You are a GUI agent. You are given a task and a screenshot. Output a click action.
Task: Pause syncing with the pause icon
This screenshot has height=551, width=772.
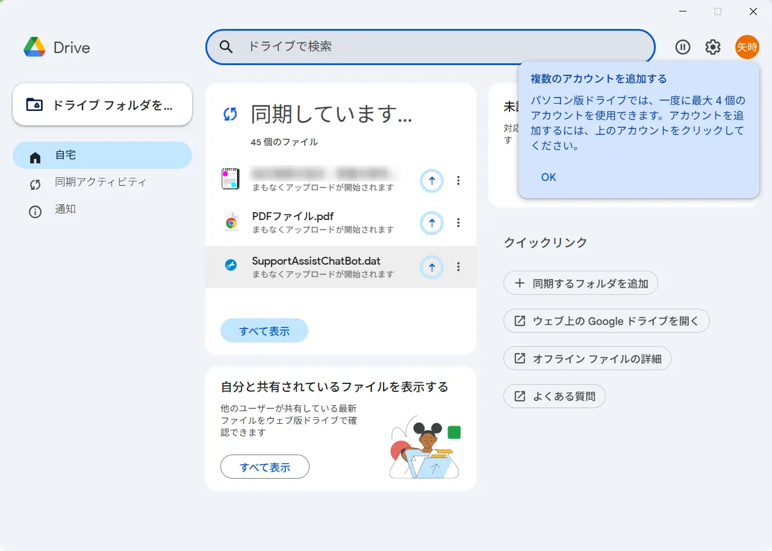coord(682,47)
